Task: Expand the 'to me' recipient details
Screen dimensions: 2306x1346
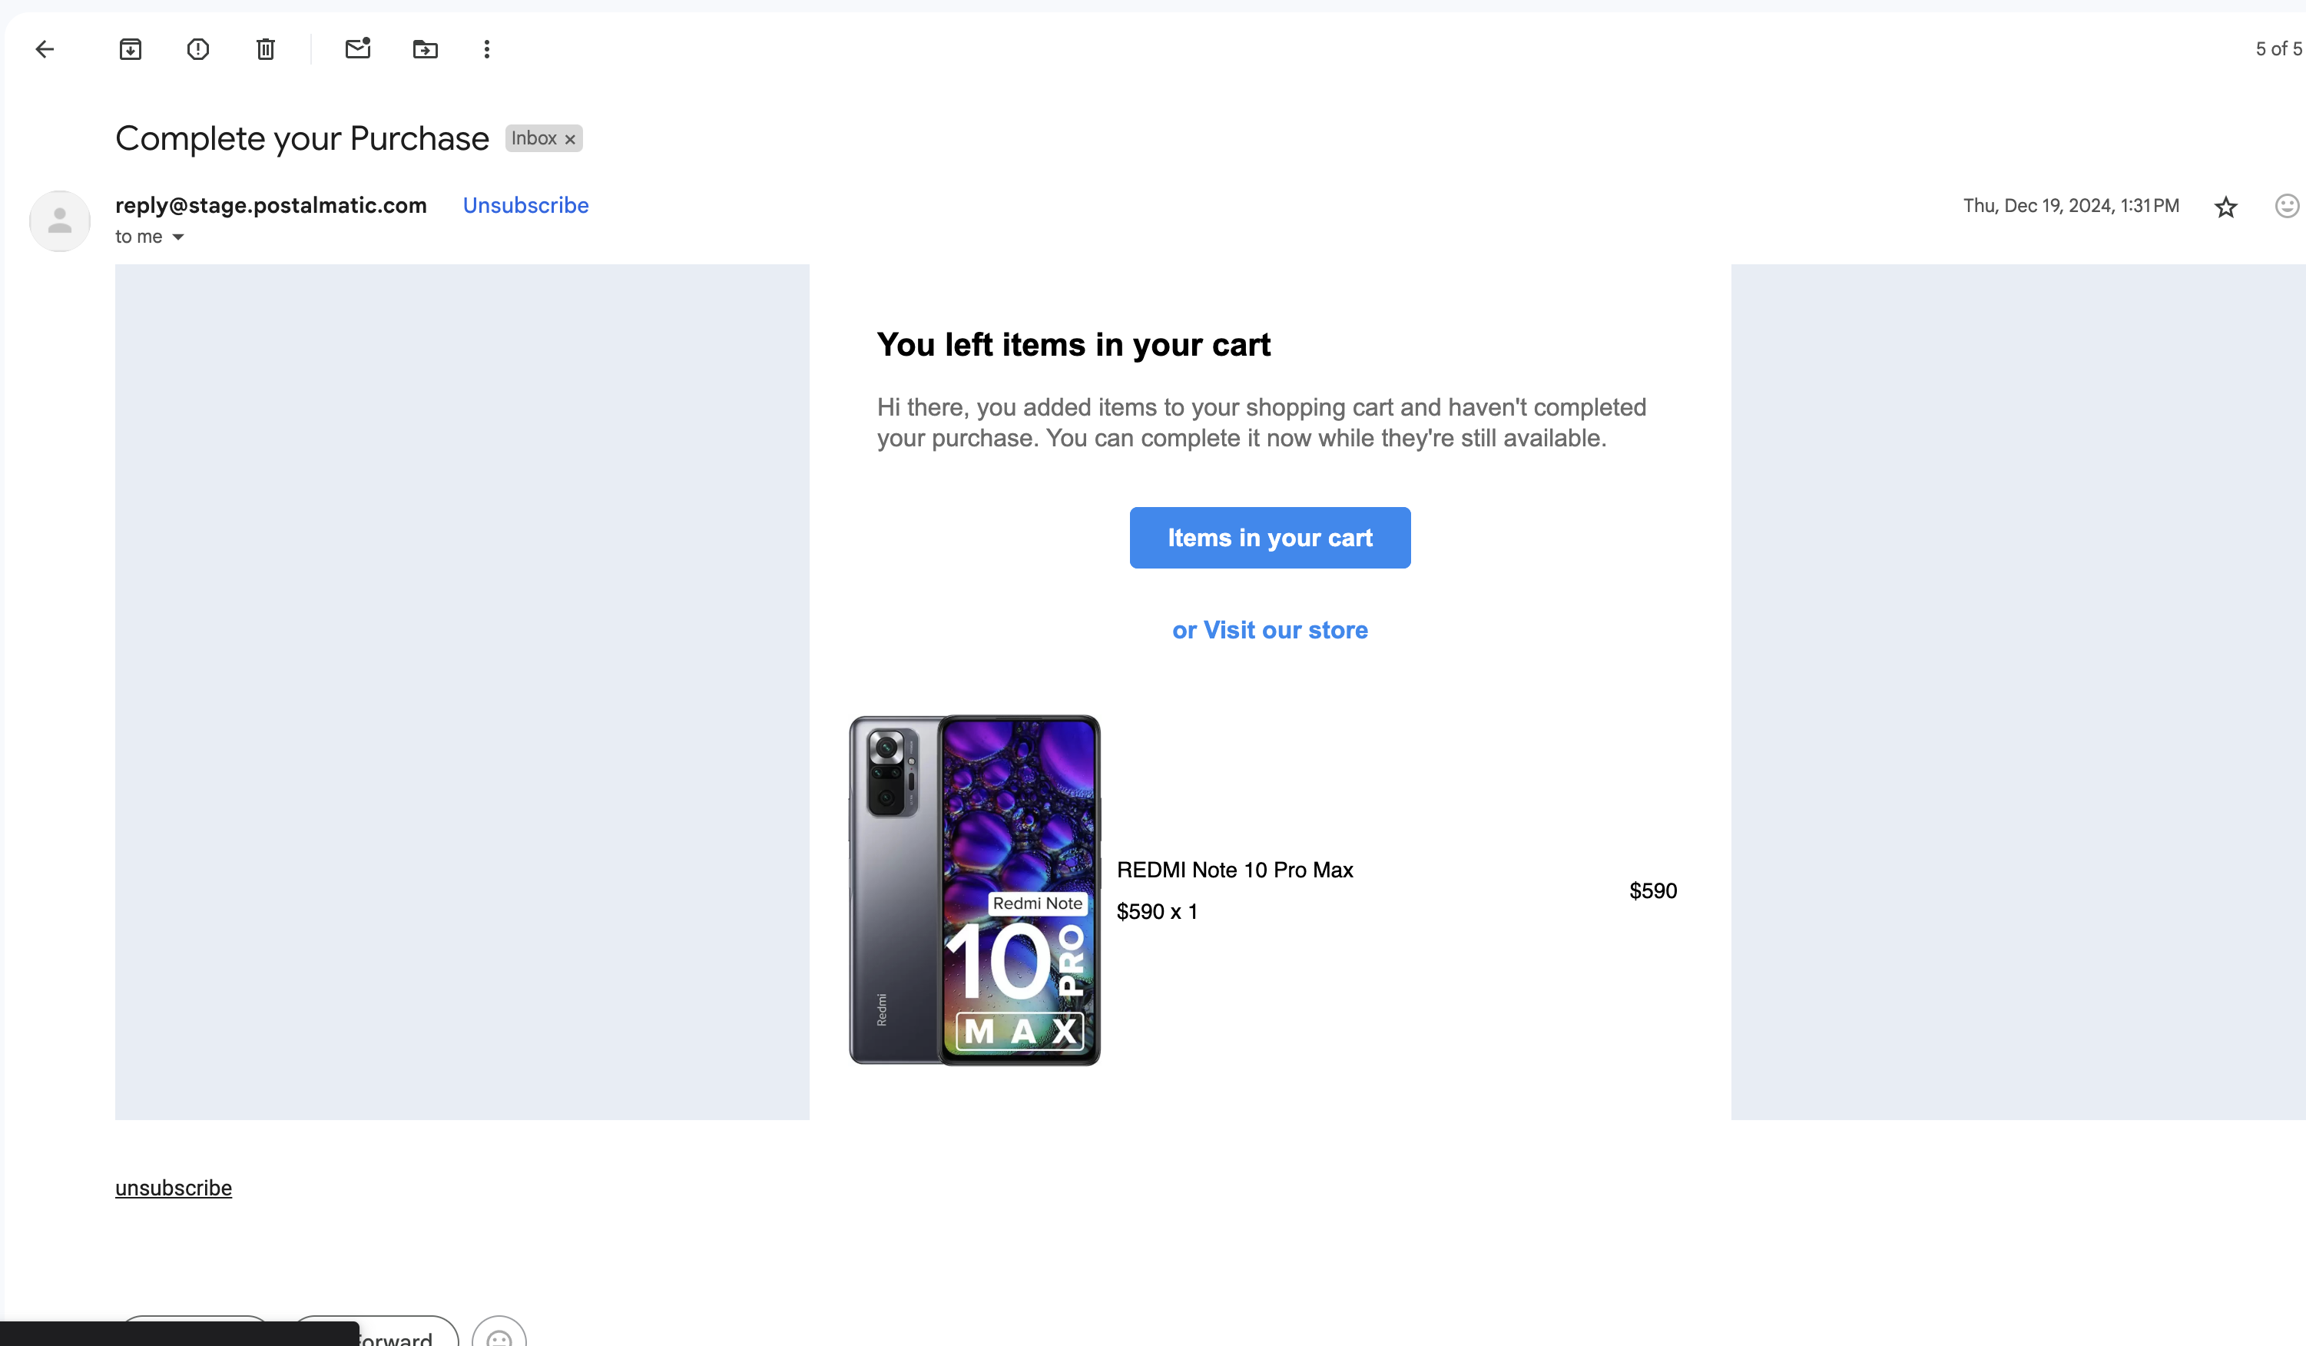Action: coord(178,237)
